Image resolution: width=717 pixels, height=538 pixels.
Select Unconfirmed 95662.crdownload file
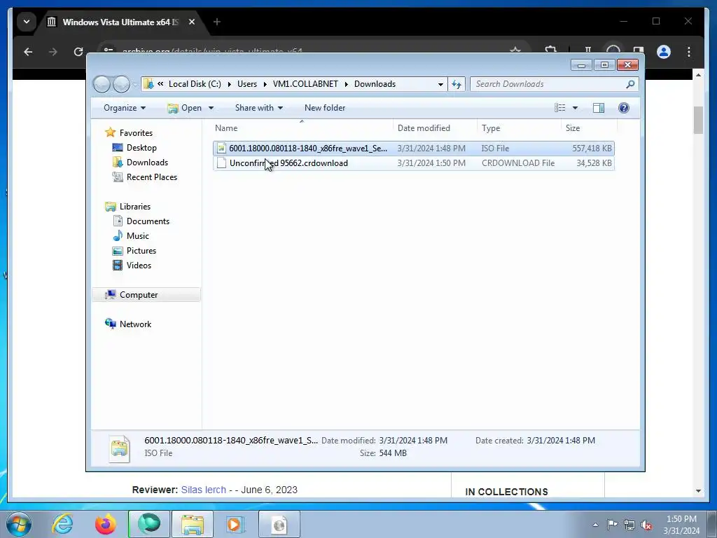[x=413, y=163]
